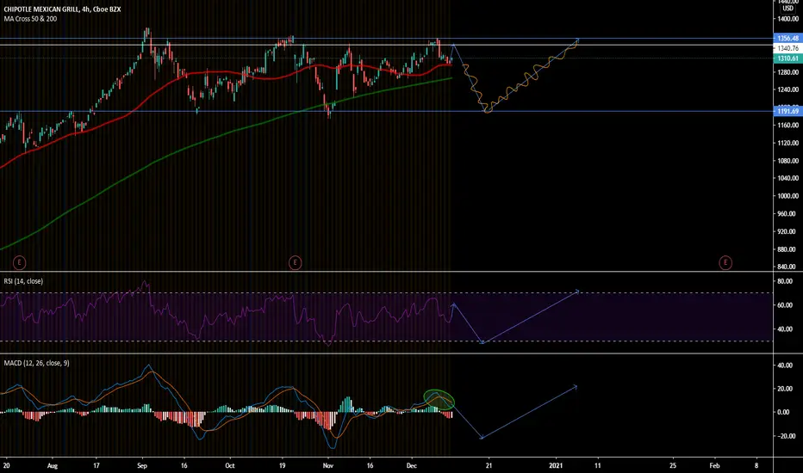
Task: Click the 1191.69 support price label
Action: click(787, 111)
